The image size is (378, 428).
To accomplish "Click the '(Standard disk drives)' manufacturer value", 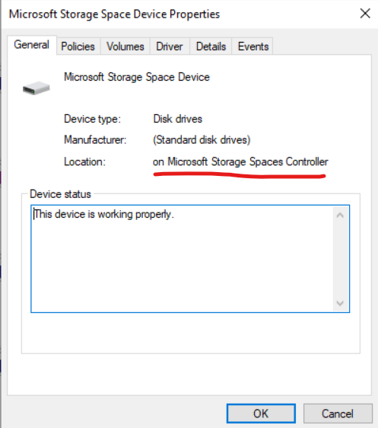I will coord(202,140).
